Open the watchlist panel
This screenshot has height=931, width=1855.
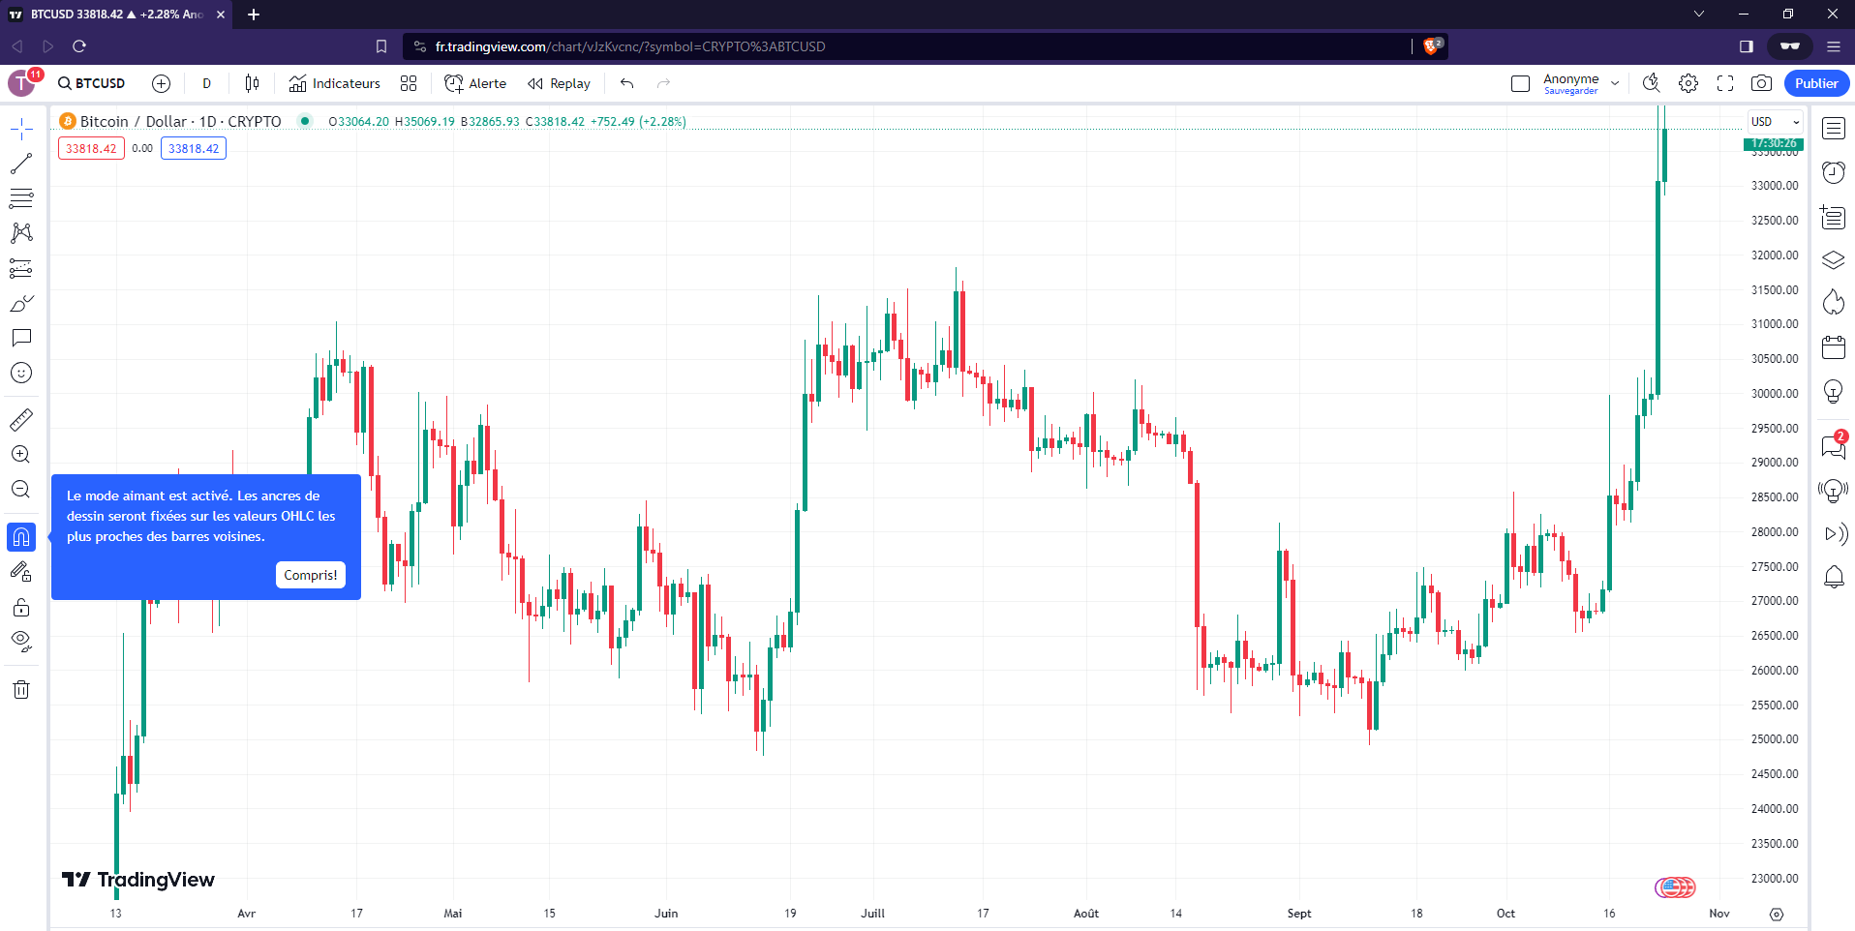coord(1834,128)
